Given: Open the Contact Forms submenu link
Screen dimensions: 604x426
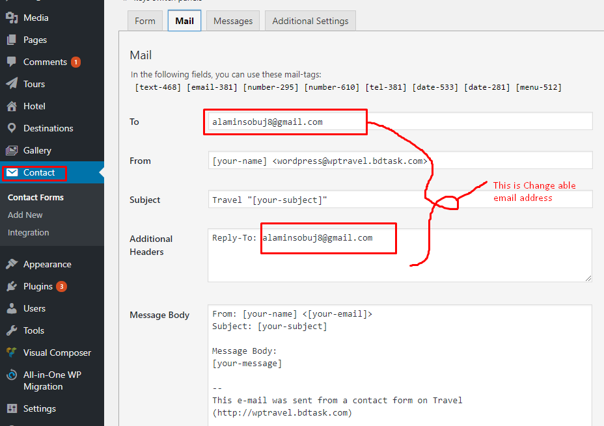Looking at the screenshot, I should point(36,198).
